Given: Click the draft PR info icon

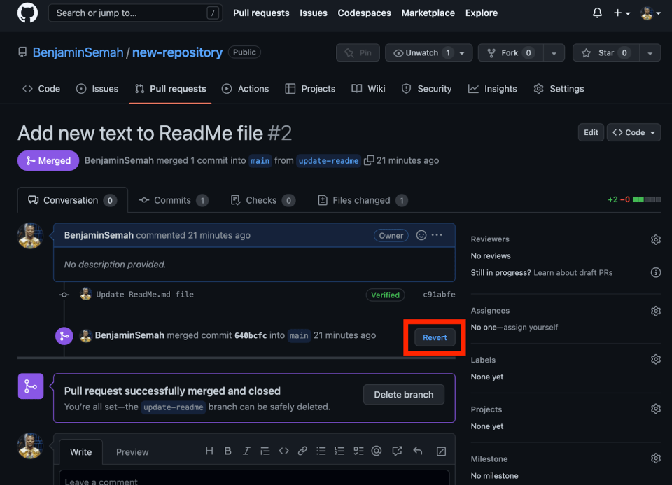Looking at the screenshot, I should [x=656, y=272].
